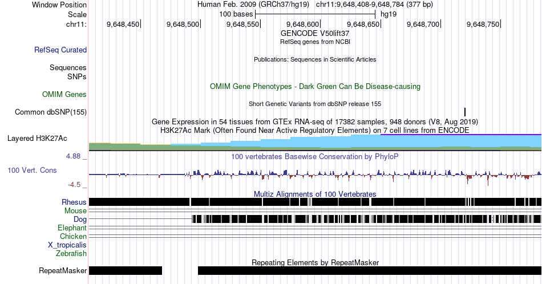Click the H3K27Ac Mark ENCODE track title
Screen dimensions: 542x284
coord(315,130)
